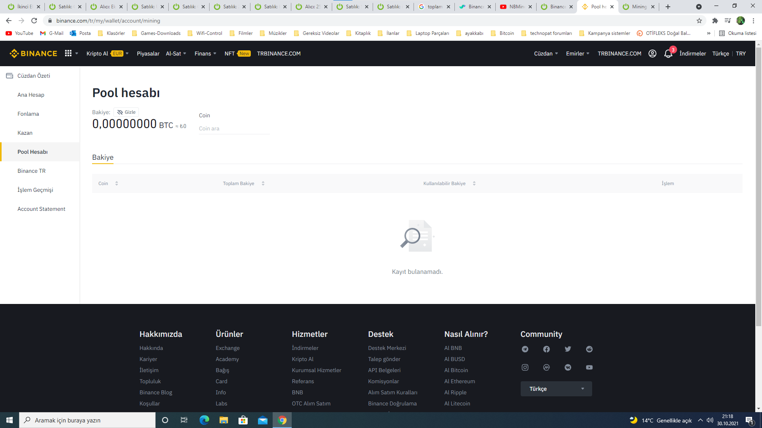Switch to the Bakiye tab
Screen dimensions: 762x428
[103, 157]
